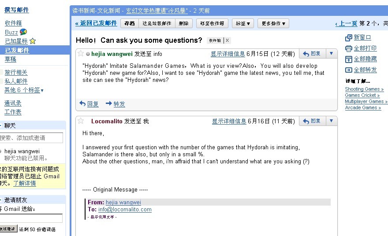
Task: Open the 标签 labels dropdown
Action: (243, 24)
